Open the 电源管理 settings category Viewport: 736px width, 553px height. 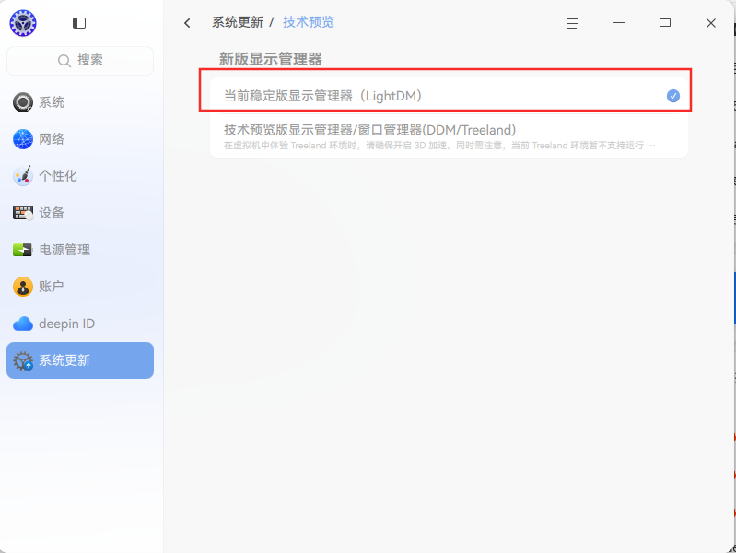tap(80, 250)
